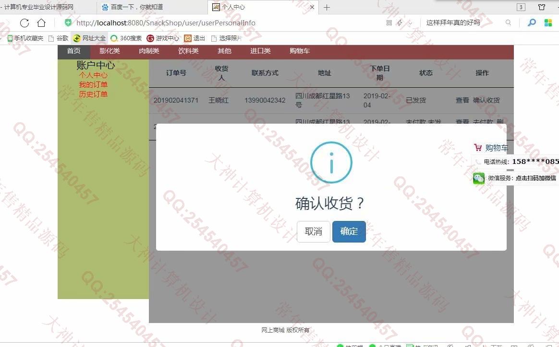The height and width of the screenshot is (347, 559).
Task: Click the 状态 column header
Action: click(x=425, y=73)
